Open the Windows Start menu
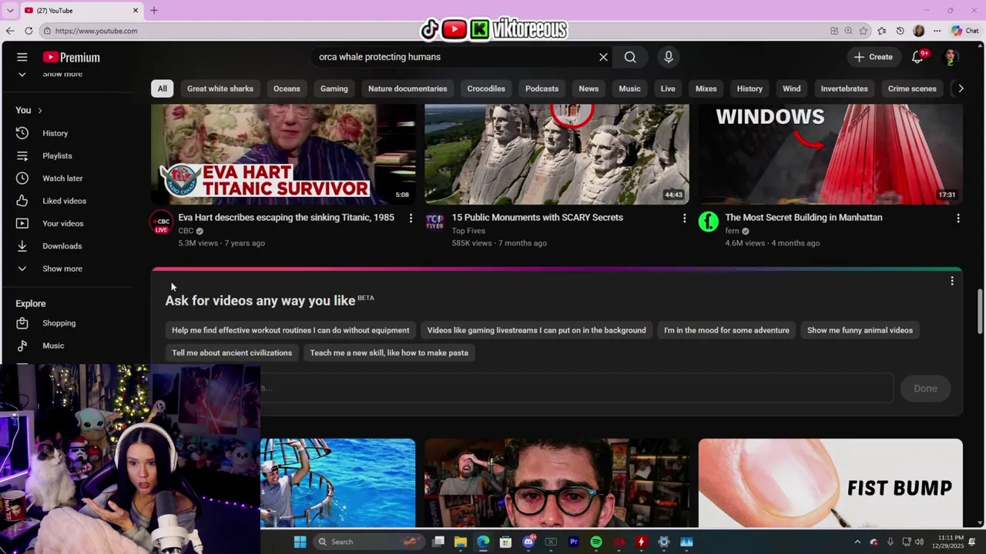Viewport: 986px width, 554px height. tap(300, 542)
